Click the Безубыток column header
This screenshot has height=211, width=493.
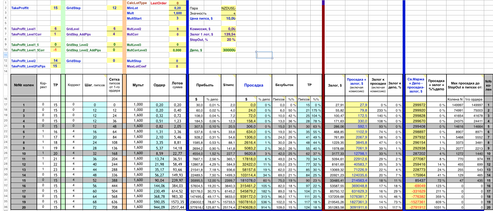[x=285, y=85]
